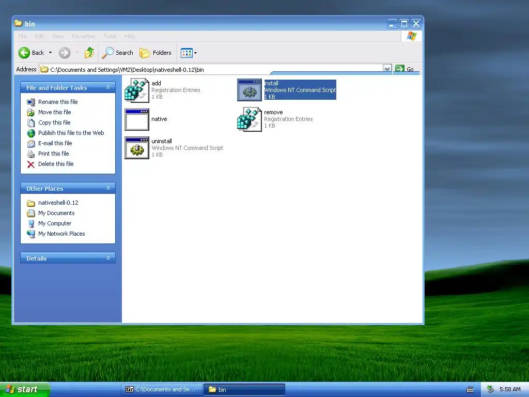Click the red X delete icon

(30, 164)
